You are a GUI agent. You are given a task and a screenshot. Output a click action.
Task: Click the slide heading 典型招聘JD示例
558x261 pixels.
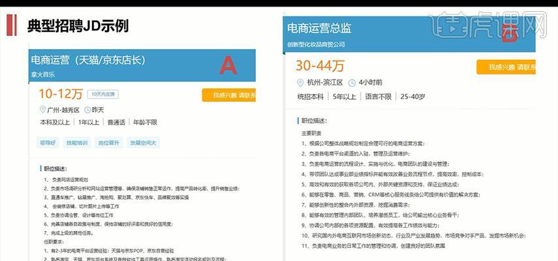(78, 26)
